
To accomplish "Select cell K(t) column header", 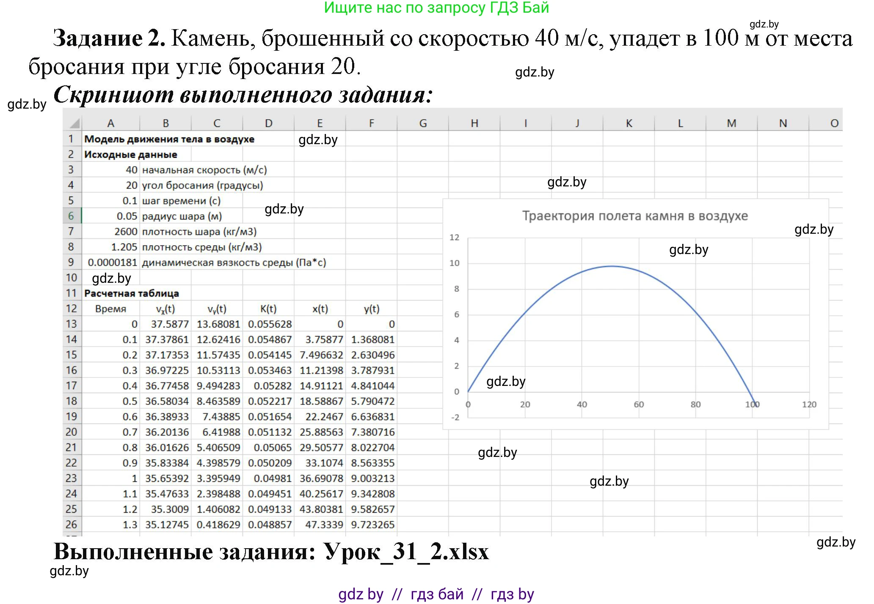I will [268, 309].
